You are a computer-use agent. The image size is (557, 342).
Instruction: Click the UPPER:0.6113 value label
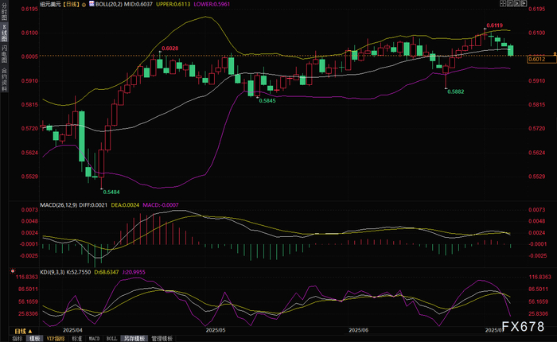tap(173, 4)
